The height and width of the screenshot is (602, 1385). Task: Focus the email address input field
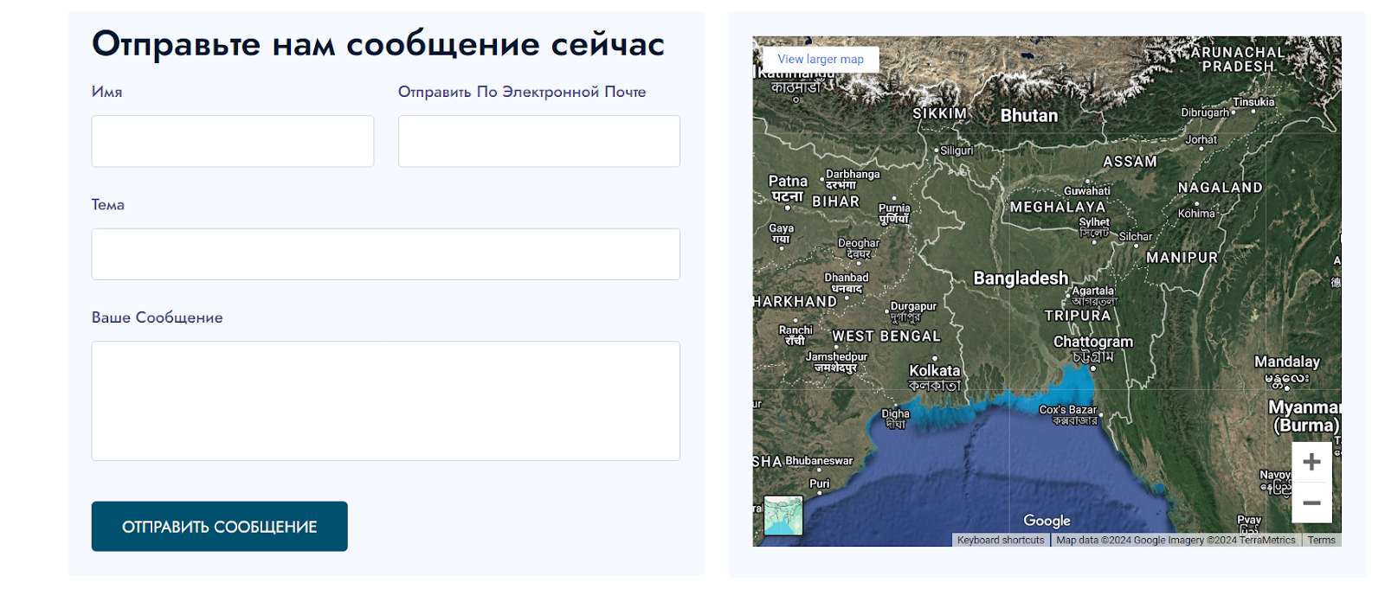(x=538, y=141)
